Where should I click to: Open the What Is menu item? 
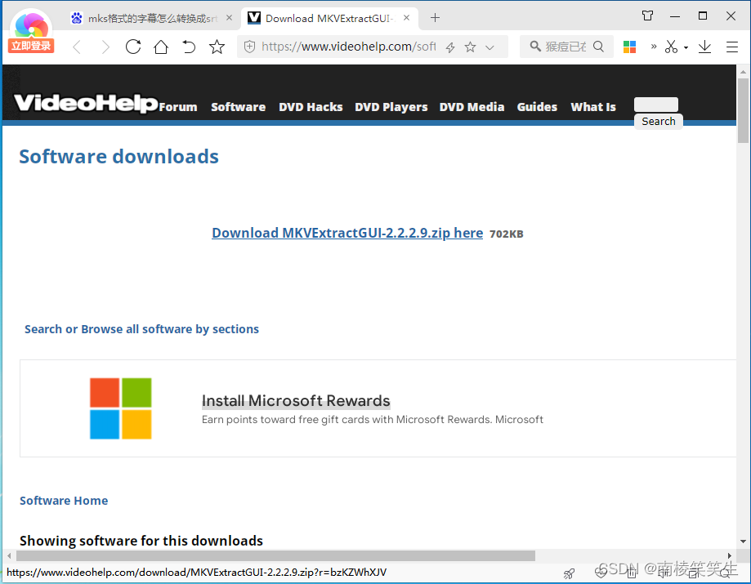click(x=593, y=107)
